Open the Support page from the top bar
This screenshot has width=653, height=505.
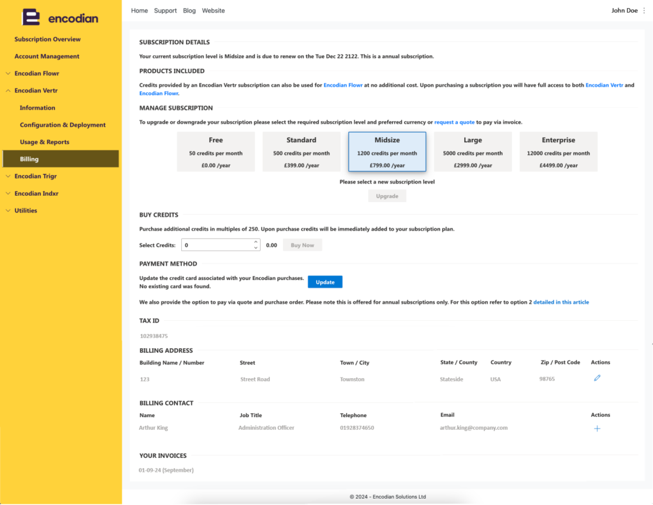[x=165, y=10]
